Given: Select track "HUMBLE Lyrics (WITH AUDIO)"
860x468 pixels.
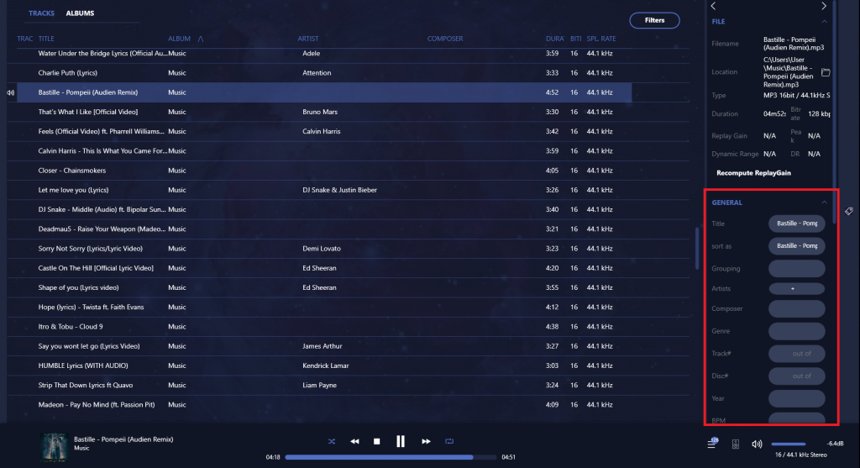Looking at the screenshot, I should pos(348,365).
